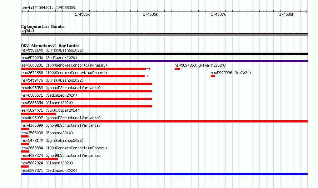Screen dimensions: 318x188
Task: Click the nsv6382371 (Sedlazeck2020) label
Action: tap(49, 170)
